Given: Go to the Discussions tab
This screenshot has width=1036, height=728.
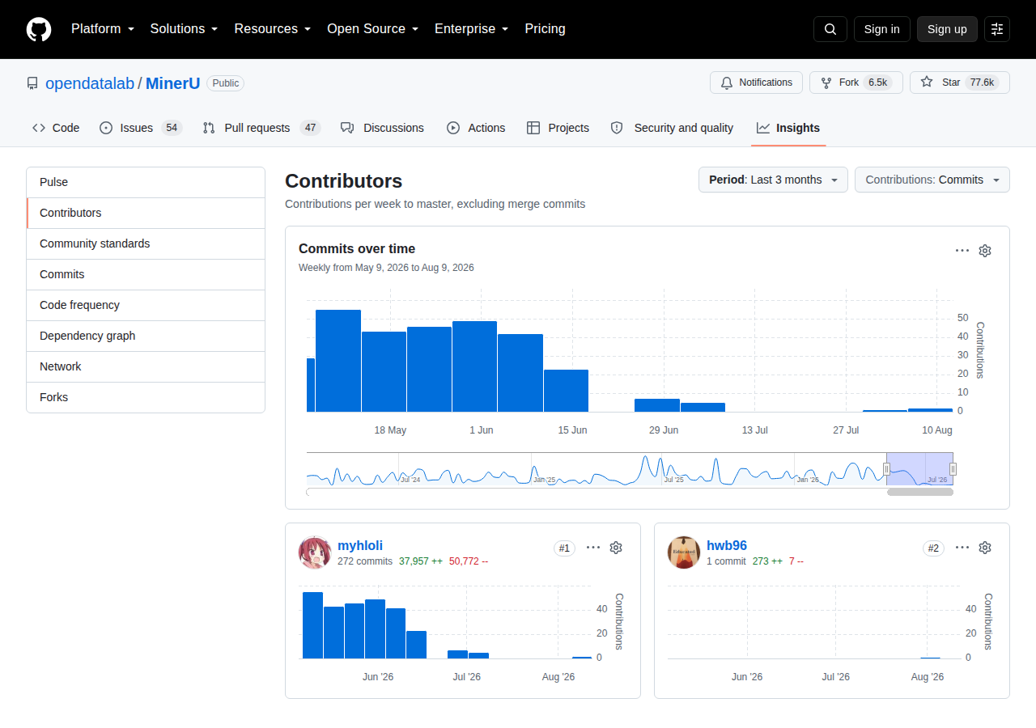Looking at the screenshot, I should point(383,128).
